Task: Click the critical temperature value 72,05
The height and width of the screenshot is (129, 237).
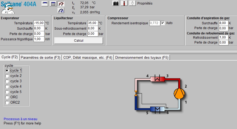Action: (84, 3)
